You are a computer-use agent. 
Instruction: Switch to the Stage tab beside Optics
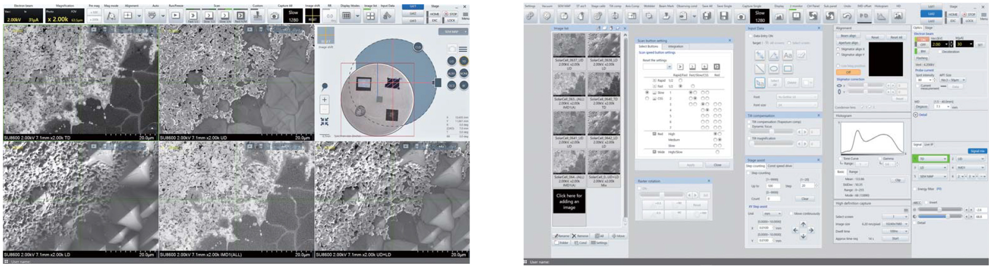pyautogui.click(x=928, y=28)
